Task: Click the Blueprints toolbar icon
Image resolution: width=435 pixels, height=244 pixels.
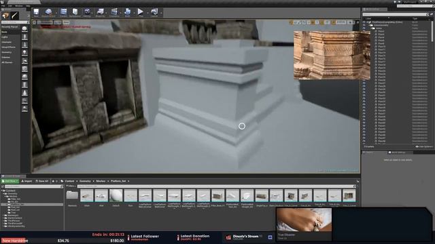Action: (100, 12)
